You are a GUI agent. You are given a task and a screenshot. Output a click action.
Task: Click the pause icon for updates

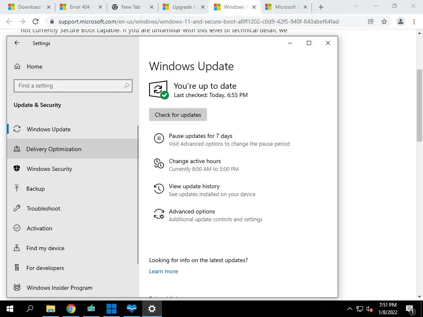pos(159,138)
